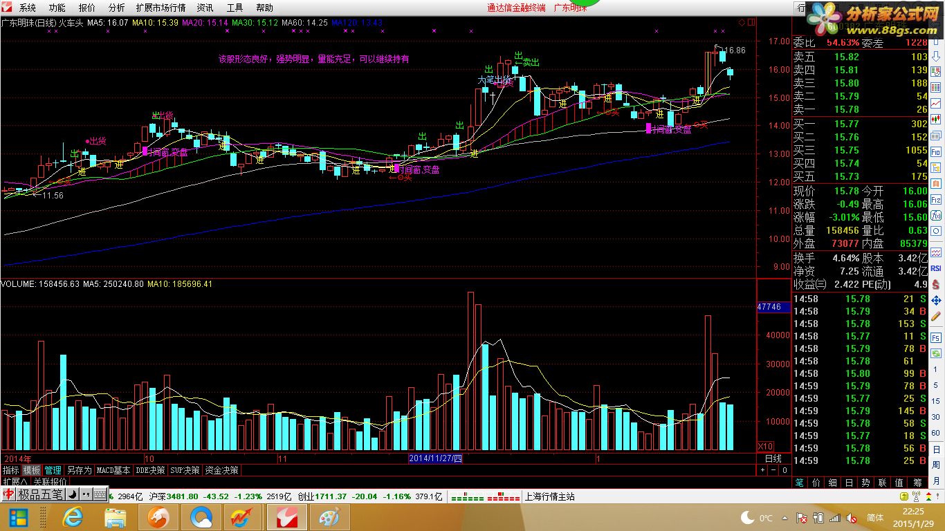This screenshot has height=531, width=945.
Task: Click the Windows Start button
Action: [x=18, y=517]
